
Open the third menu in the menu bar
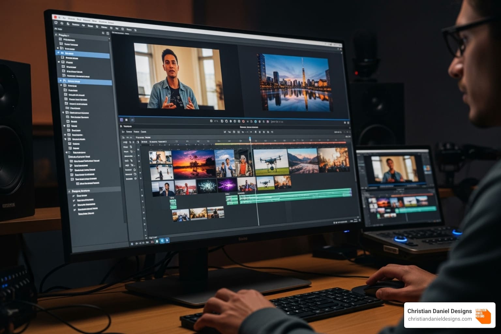tap(79, 19)
